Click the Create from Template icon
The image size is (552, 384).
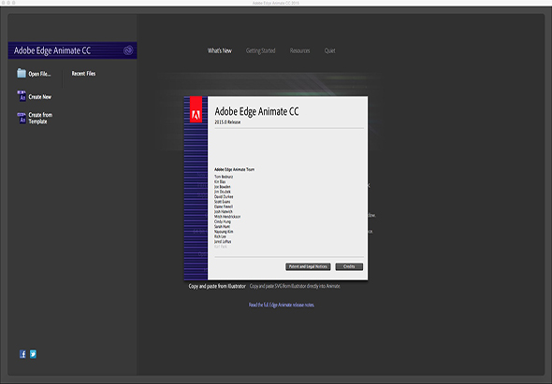pyautogui.click(x=22, y=118)
